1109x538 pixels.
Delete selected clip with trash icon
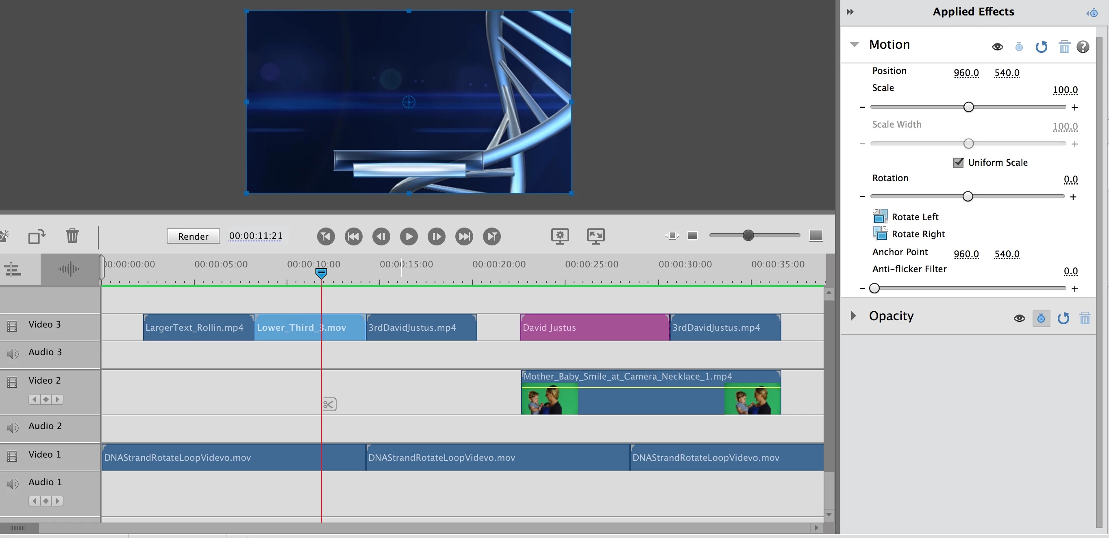point(72,236)
